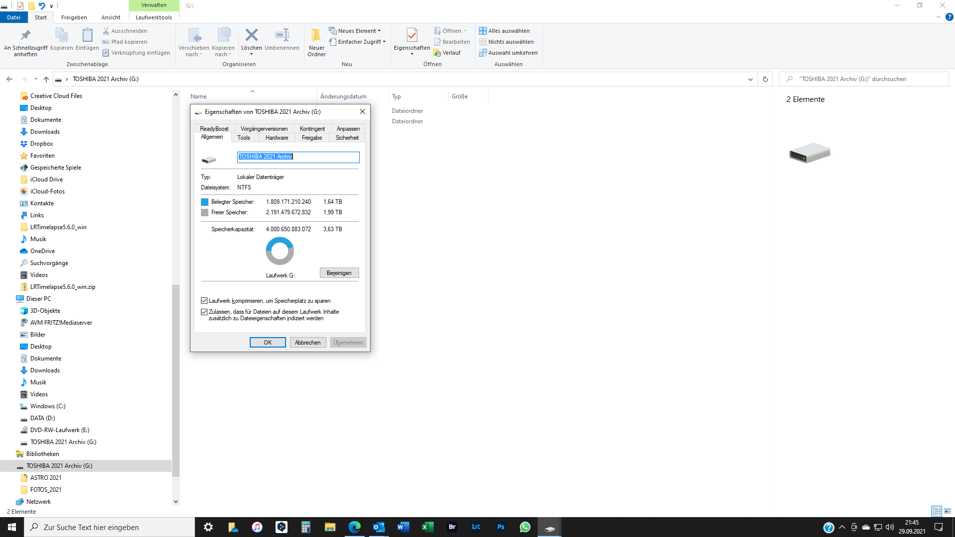Open Settings from the taskbar
This screenshot has width=955, height=537.
[x=208, y=527]
